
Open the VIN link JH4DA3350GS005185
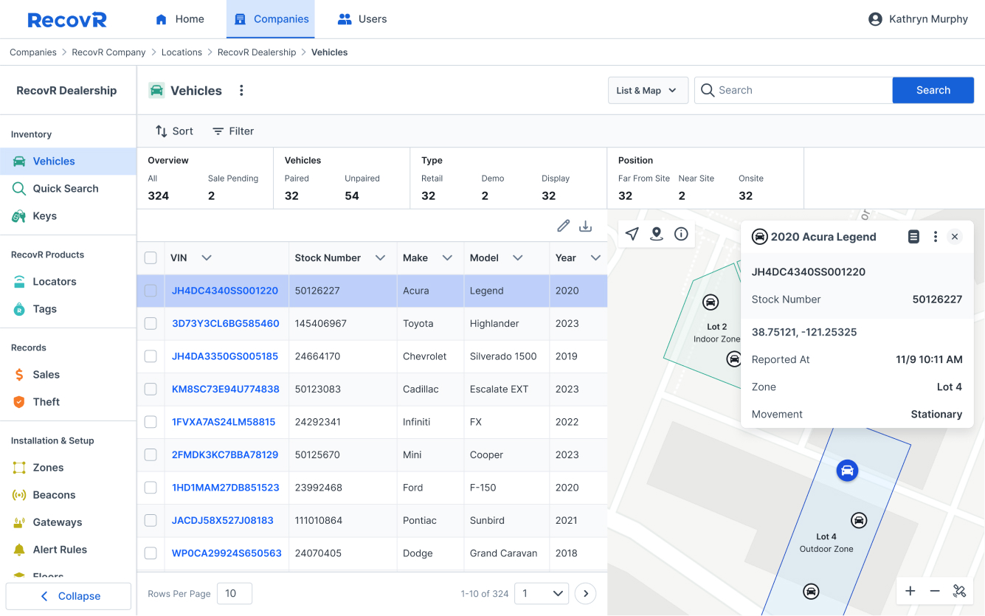(x=227, y=356)
